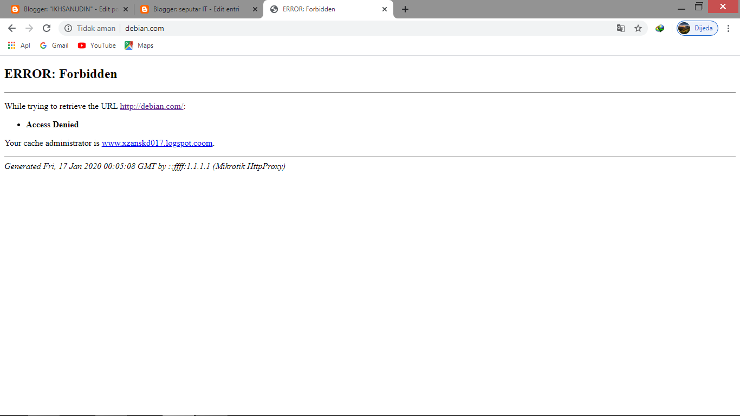Open the Dijeda profile button

(x=698, y=28)
